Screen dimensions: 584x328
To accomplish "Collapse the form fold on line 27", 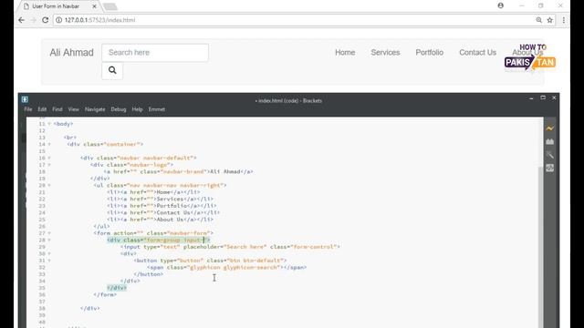I will point(49,233).
